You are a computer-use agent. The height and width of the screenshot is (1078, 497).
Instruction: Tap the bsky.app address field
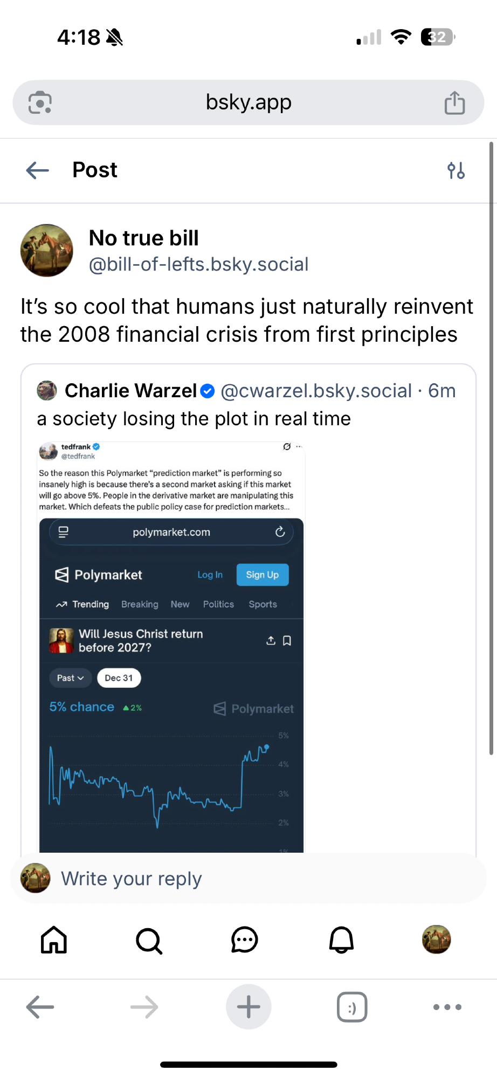point(248,102)
